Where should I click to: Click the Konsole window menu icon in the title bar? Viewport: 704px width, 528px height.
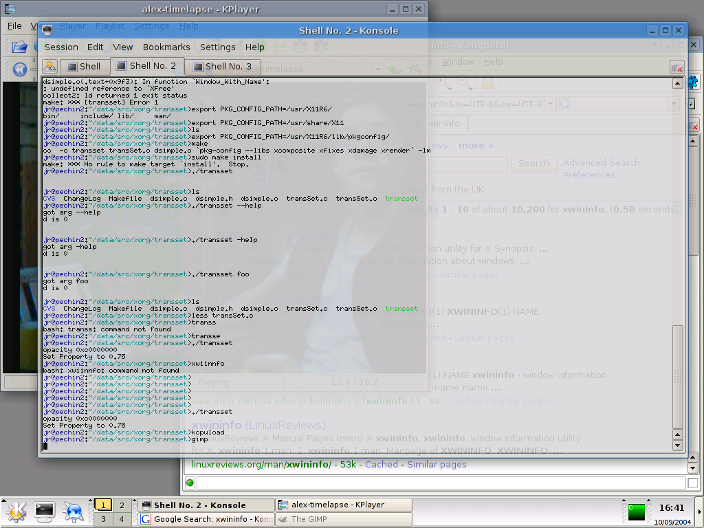tap(47, 30)
